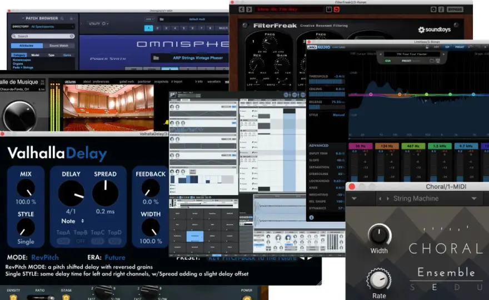This screenshot has height=300, width=489.
Task: Click the Style knob in ValhallaDelay
Action: 26,227
